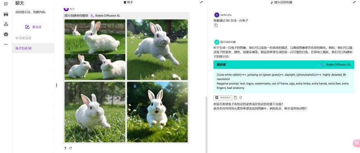
Task: Start a new chat with 新会话
Action: [33, 27]
